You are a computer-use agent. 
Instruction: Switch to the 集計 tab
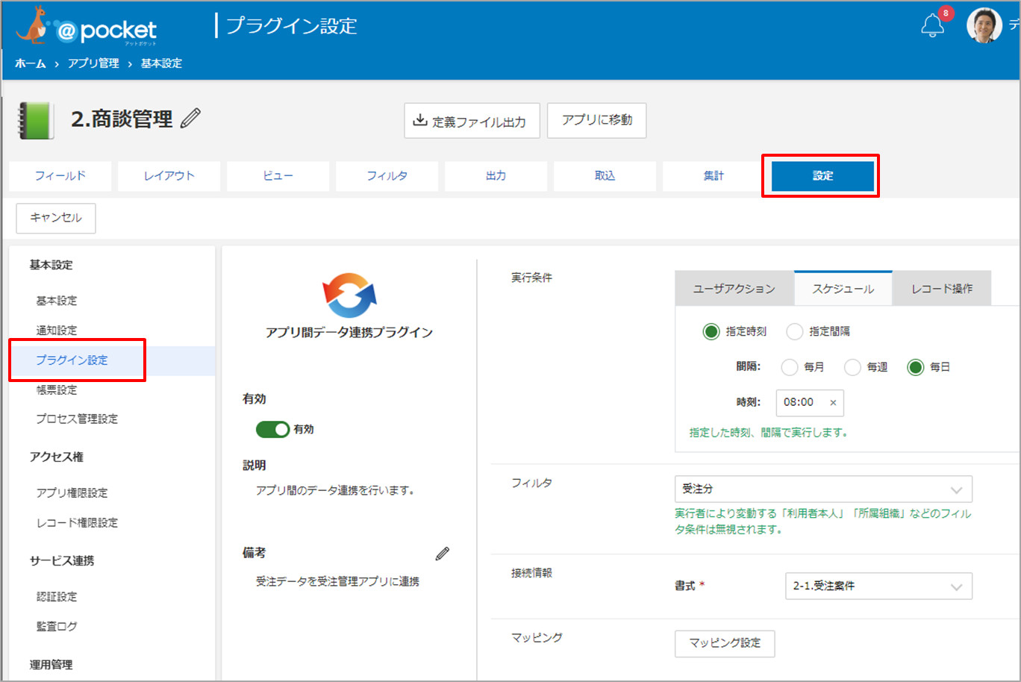point(714,176)
